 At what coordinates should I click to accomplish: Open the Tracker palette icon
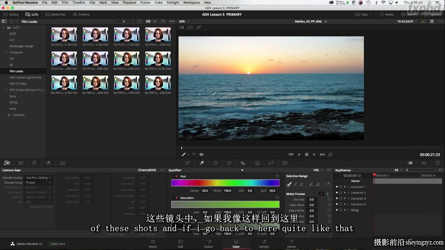(x=229, y=163)
